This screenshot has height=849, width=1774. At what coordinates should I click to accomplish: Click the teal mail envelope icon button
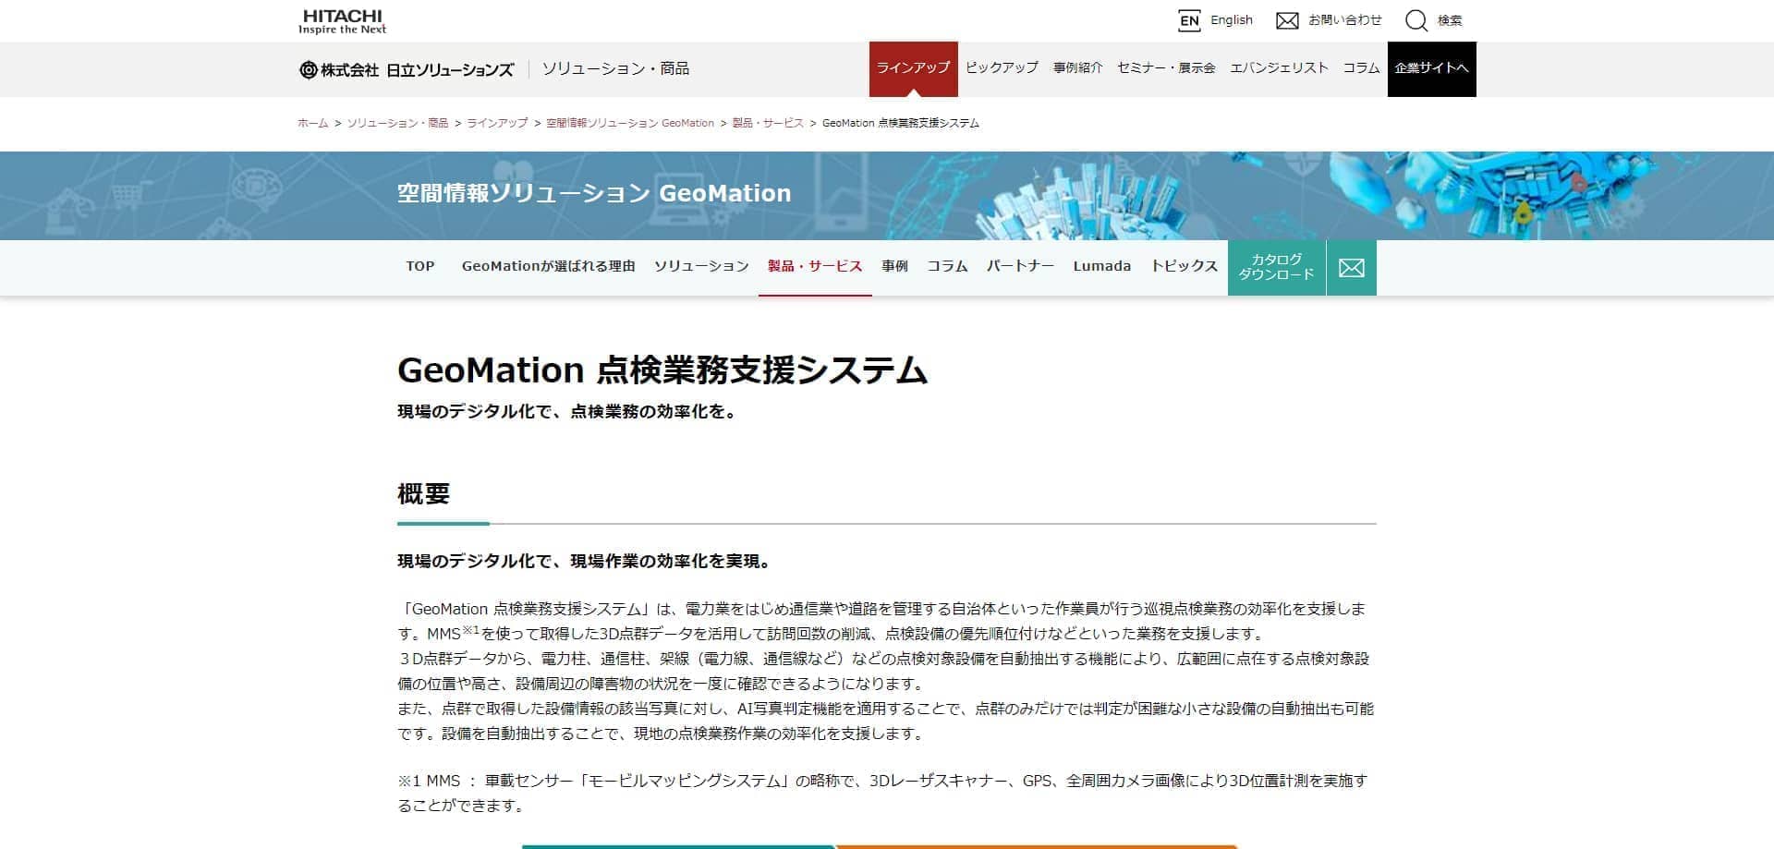1352,268
